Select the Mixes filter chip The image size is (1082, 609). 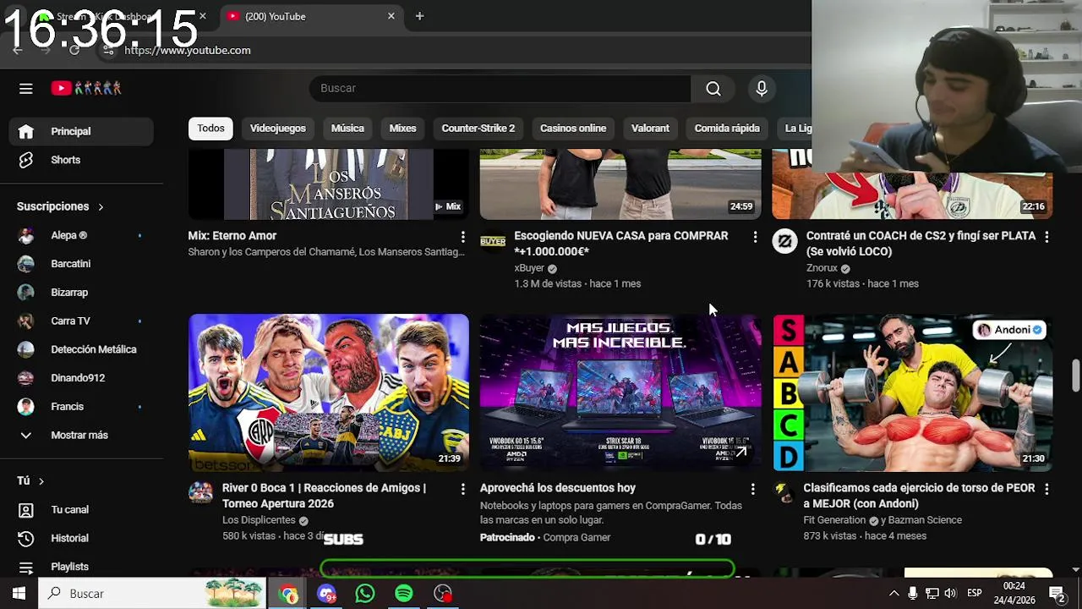click(x=402, y=129)
